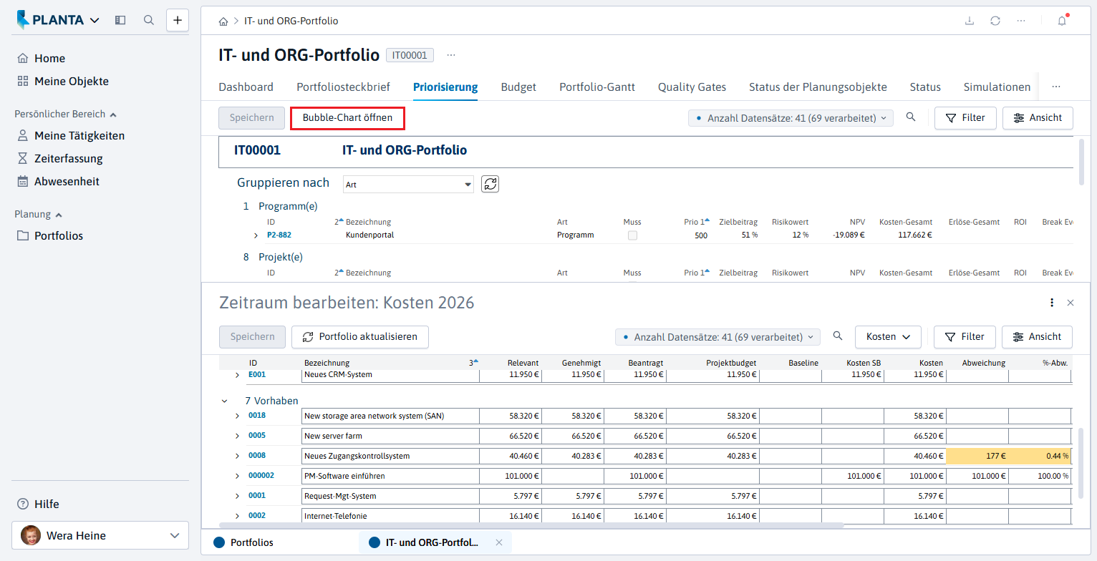Search records in Zeitraum bearbeiten toolbar
This screenshot has height=561, width=1097.
tap(838, 336)
